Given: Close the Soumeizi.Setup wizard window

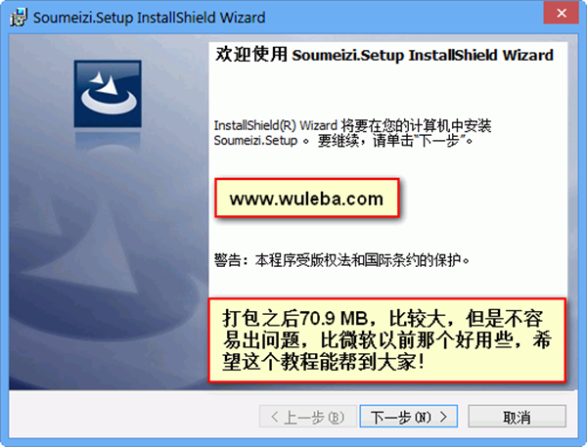Looking at the screenshot, I should pyautogui.click(x=562, y=13).
